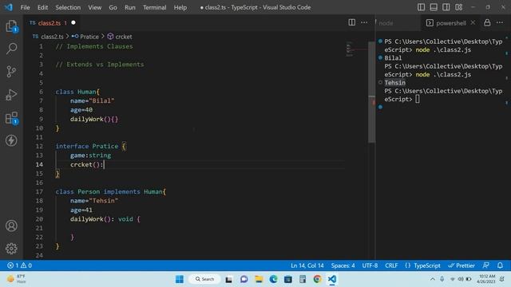Open the Thunder Client lightning icon
This screenshot has height=287, width=511.
point(11,140)
